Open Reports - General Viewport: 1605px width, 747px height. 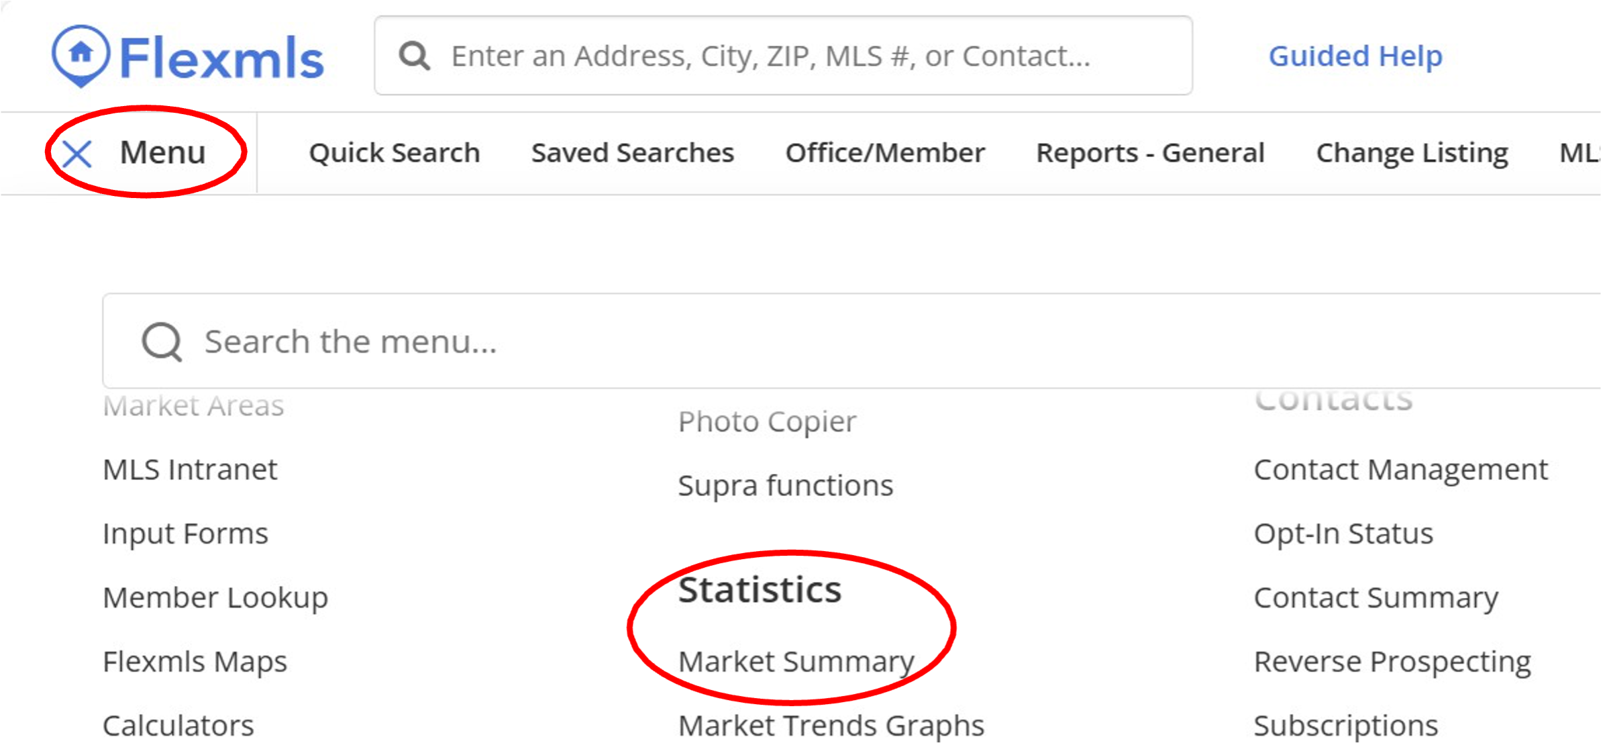point(1150,153)
